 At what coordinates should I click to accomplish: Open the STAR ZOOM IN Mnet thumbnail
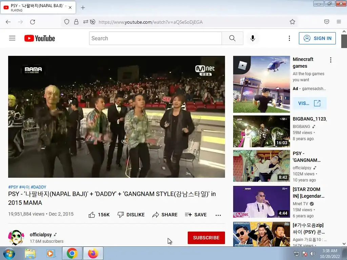click(261, 202)
